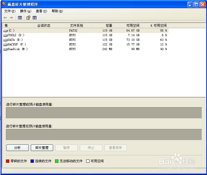Click the 63 % free percentage cell
The height and width of the screenshot is (175, 207).
point(164,40)
